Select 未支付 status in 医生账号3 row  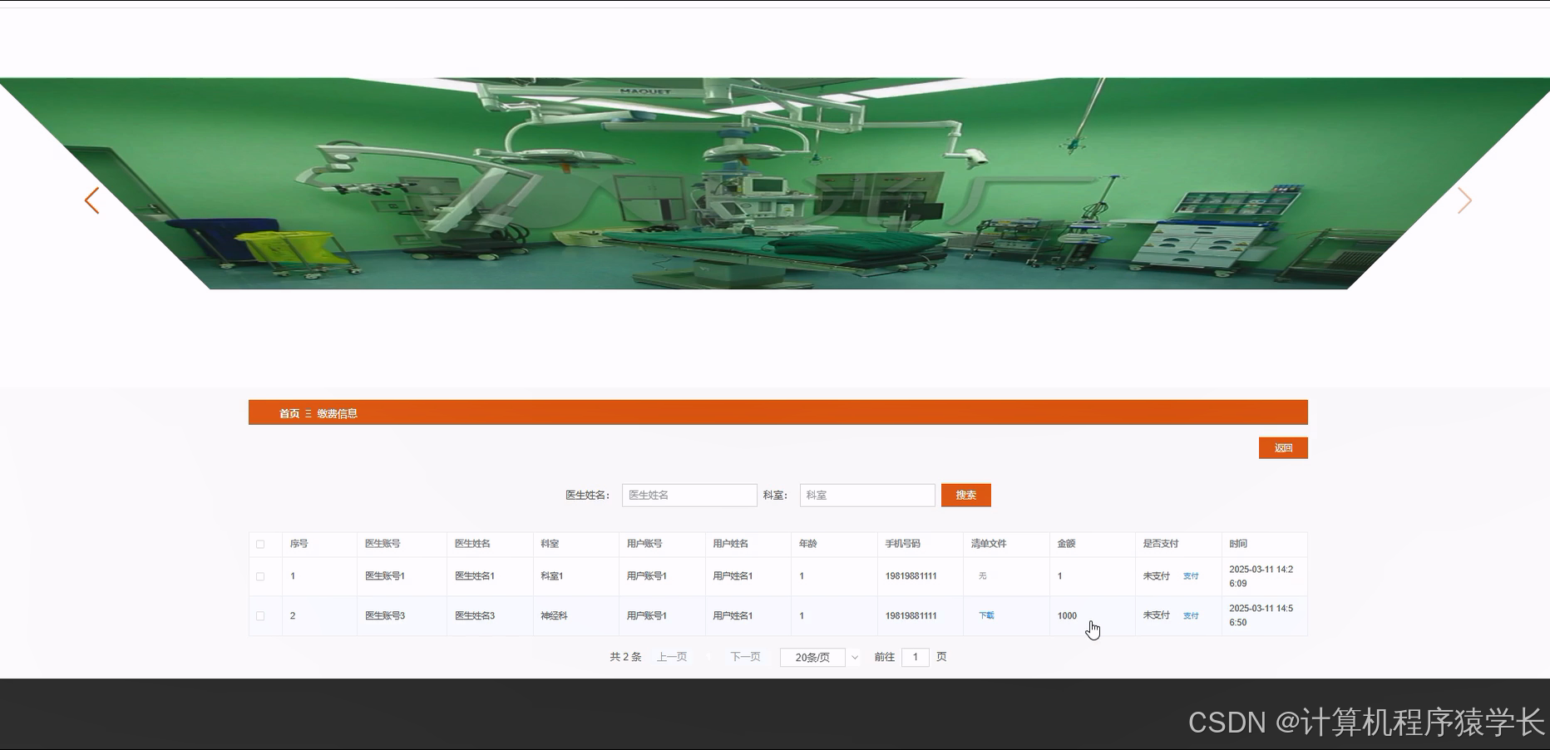[x=1157, y=616]
